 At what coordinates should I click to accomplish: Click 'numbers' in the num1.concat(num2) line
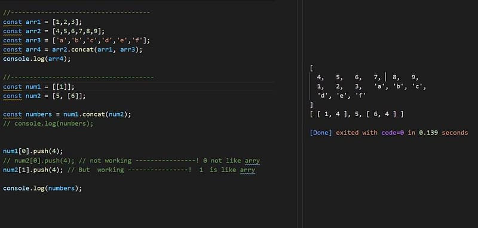39,114
